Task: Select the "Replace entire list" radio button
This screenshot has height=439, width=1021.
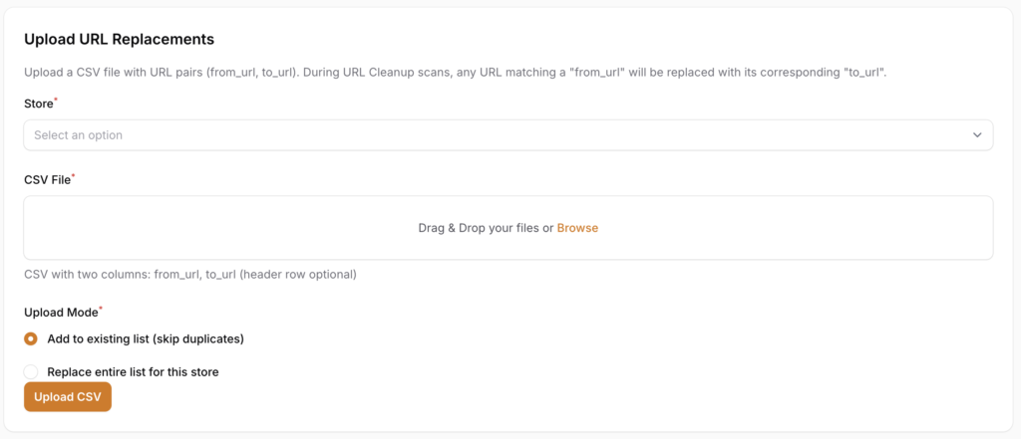Action: pyautogui.click(x=31, y=372)
